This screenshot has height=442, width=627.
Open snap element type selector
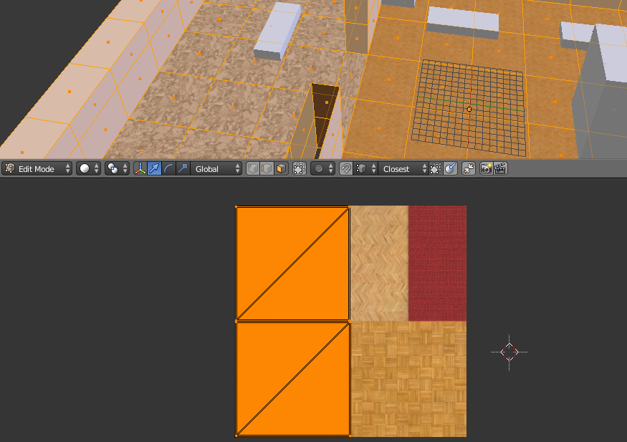365,169
